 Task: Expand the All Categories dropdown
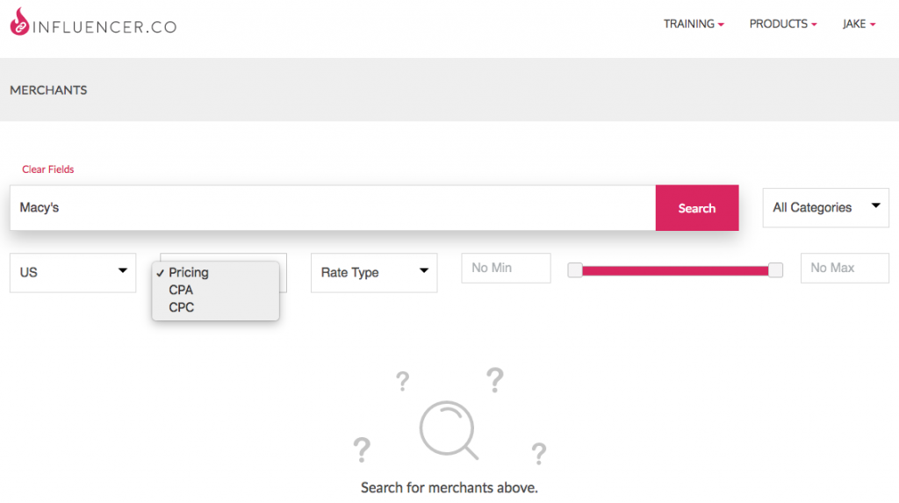[x=825, y=208]
